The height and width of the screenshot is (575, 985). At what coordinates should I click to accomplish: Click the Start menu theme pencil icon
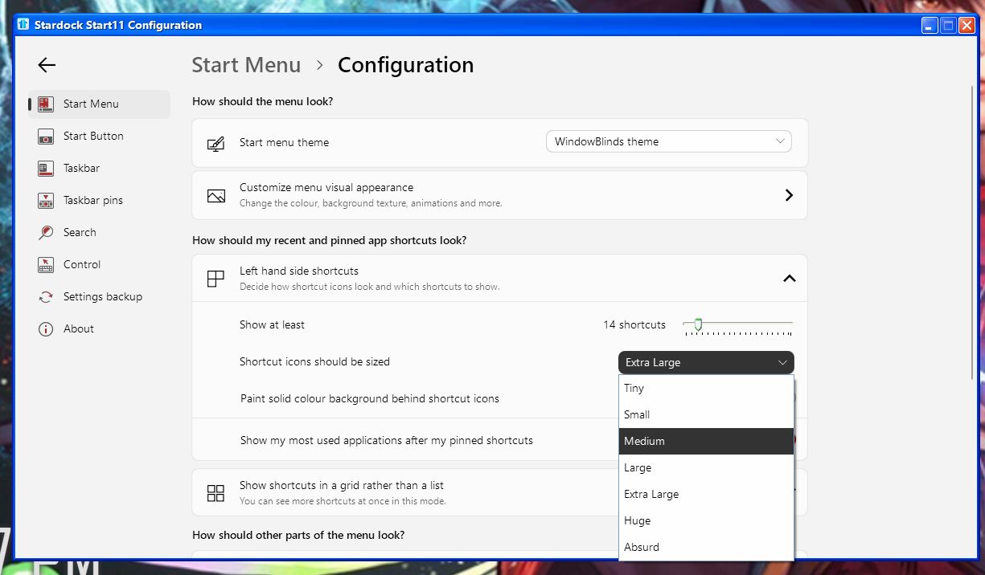pyautogui.click(x=215, y=142)
